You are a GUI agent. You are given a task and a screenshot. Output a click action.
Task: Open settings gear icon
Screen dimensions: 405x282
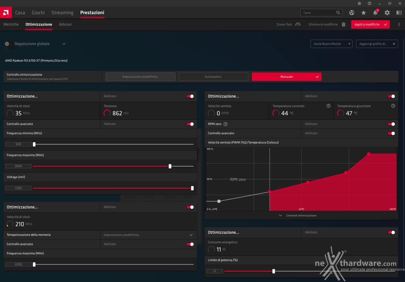click(x=387, y=13)
